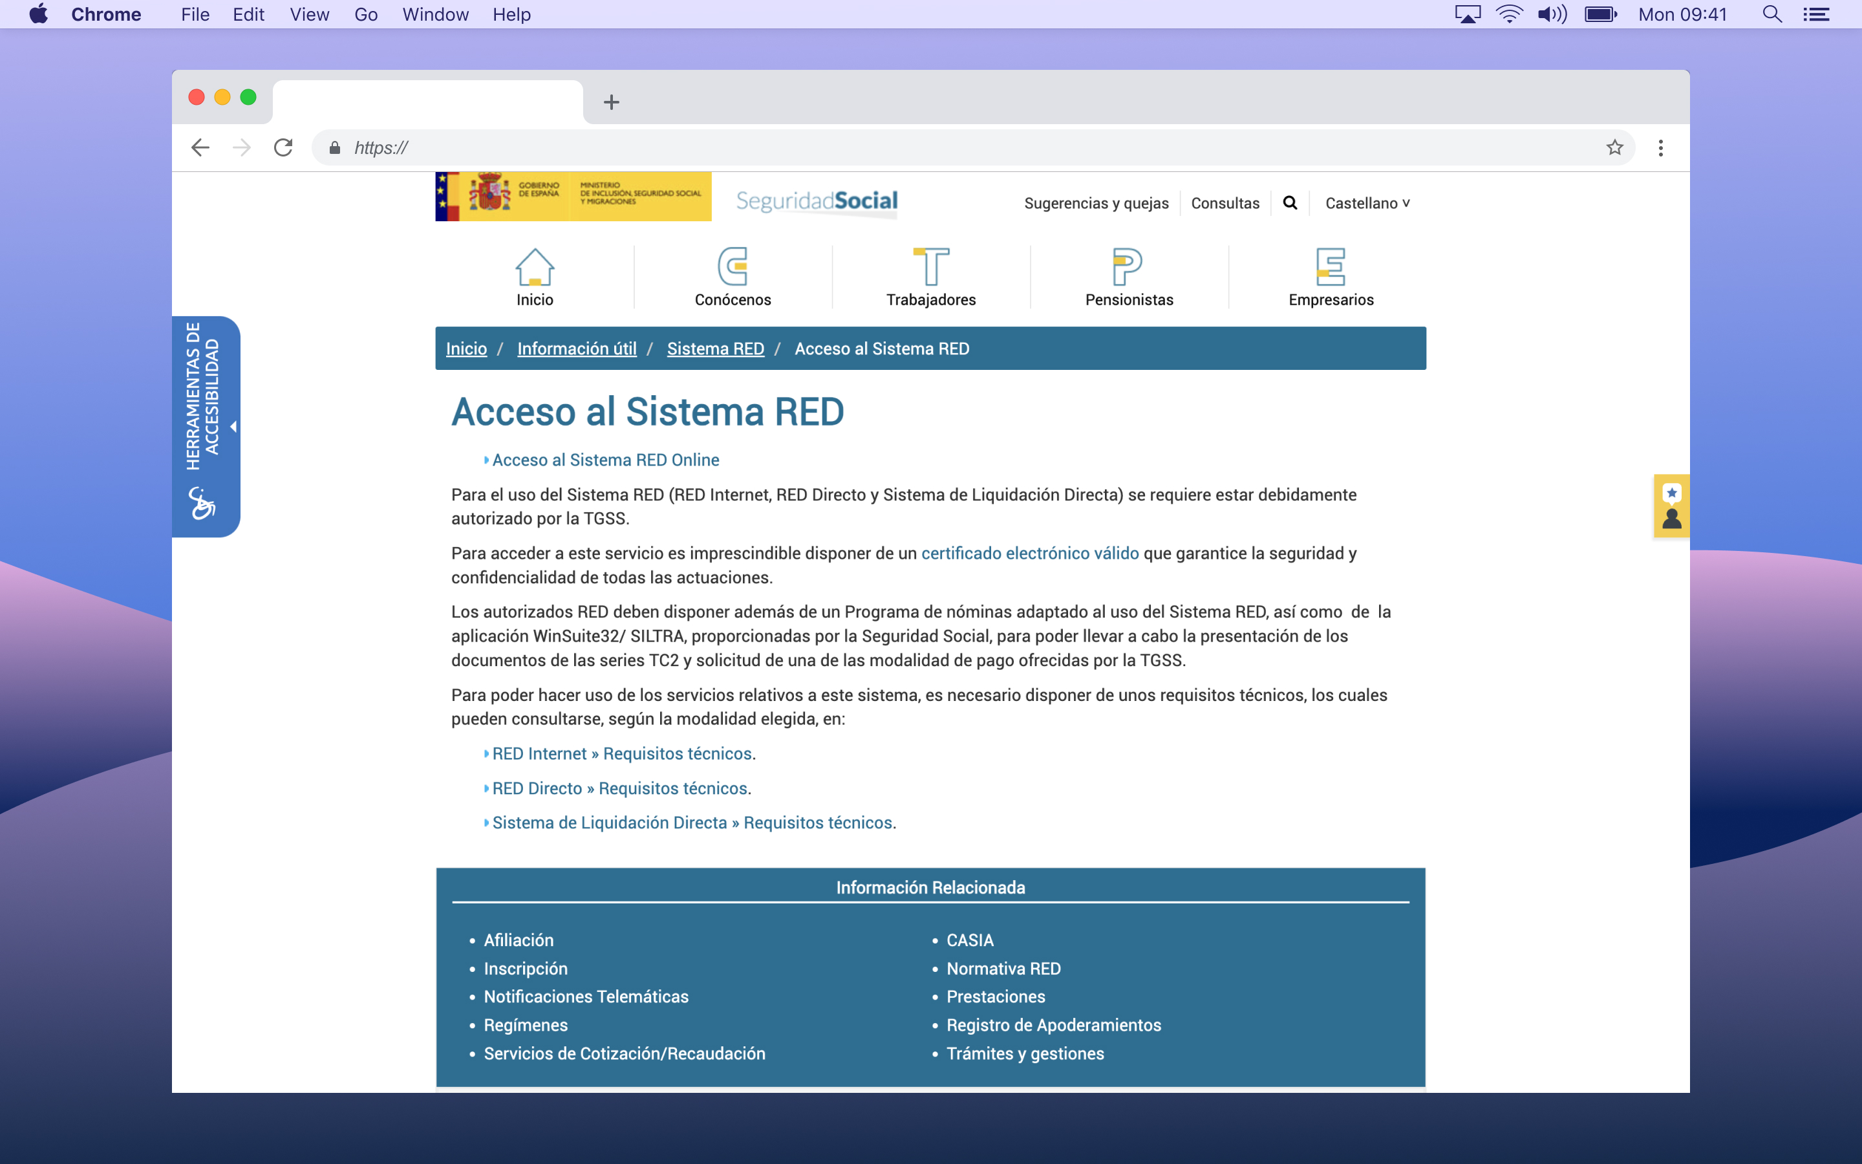Open the CASIA link
The height and width of the screenshot is (1164, 1862).
(970, 940)
